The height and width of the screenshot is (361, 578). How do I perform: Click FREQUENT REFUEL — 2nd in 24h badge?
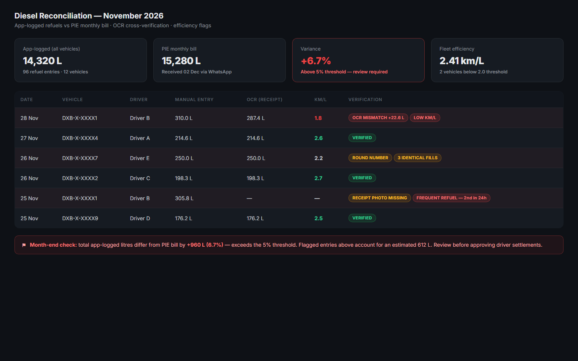(452, 198)
